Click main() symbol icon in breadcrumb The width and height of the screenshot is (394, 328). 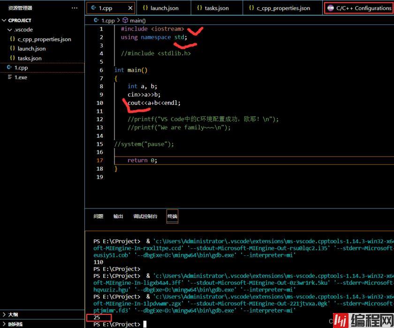(125, 21)
